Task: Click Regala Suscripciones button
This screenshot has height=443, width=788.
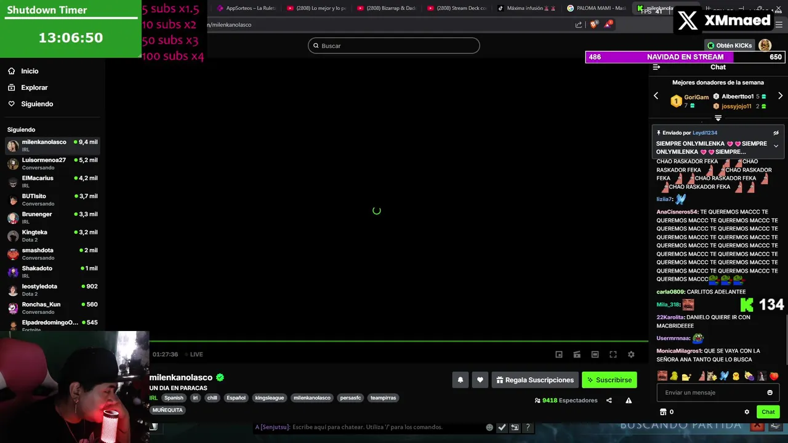Action: [534, 380]
